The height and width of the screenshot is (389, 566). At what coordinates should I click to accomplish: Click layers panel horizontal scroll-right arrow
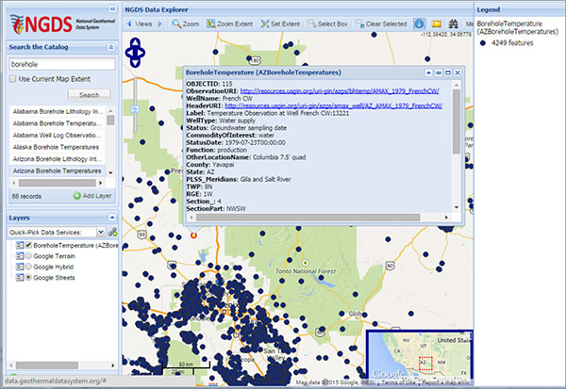(112, 365)
